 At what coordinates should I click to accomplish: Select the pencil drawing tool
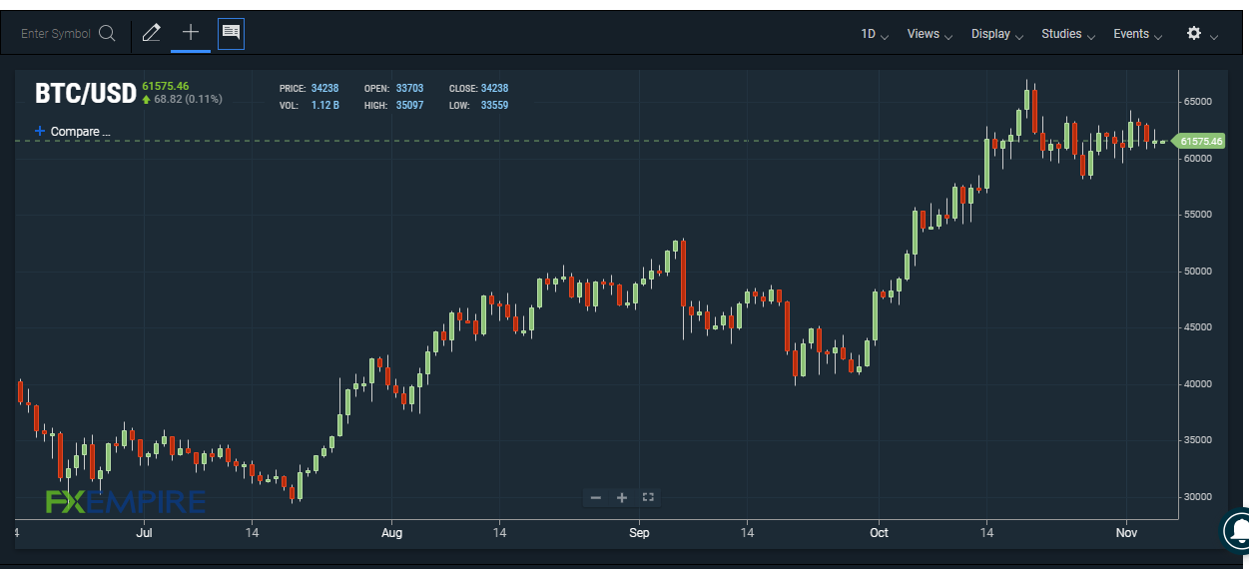point(152,33)
